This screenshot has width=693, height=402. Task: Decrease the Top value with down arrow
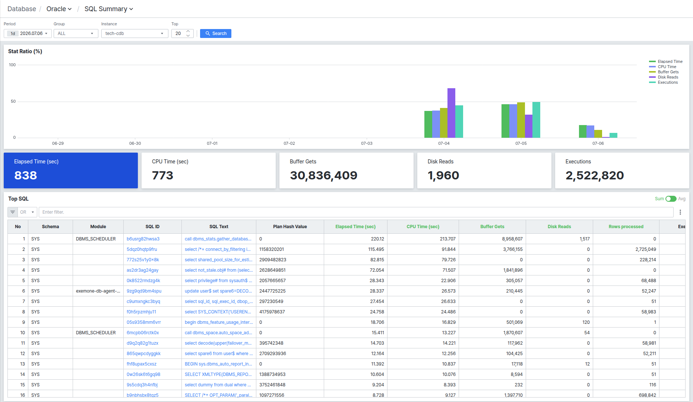[188, 36]
